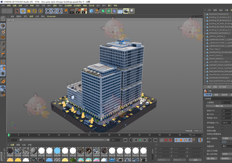Viewport: 232px width, 163px height.
Task: Toggle the Y axis lock
Action: [x=54, y=11]
